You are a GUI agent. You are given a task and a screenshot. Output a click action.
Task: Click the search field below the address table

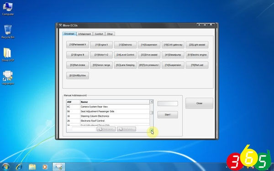point(84,129)
